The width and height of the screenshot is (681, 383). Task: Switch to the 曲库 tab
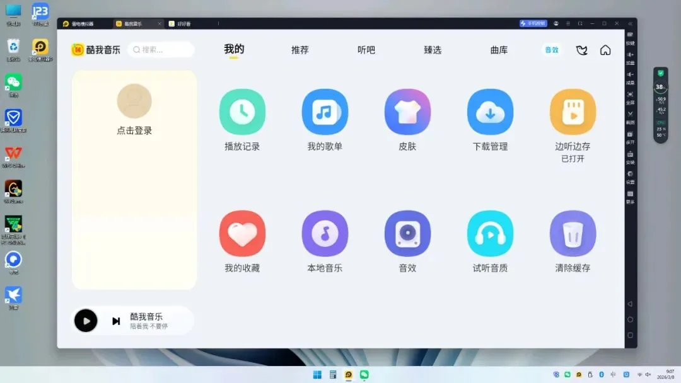point(499,50)
